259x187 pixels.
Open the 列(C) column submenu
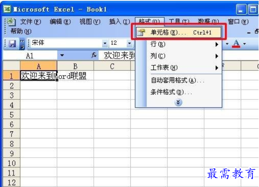(184, 56)
